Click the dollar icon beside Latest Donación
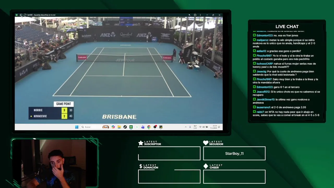 coord(141,166)
